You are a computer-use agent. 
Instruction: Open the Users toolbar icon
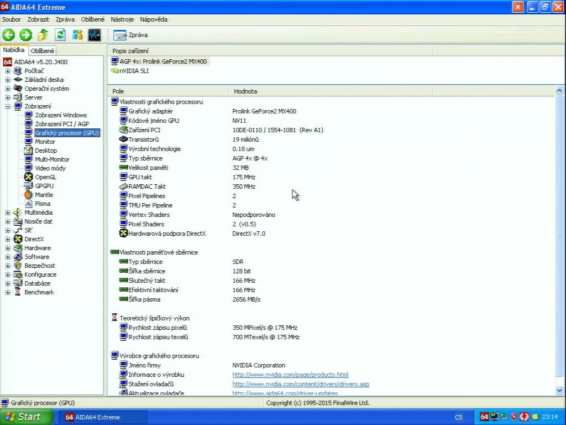[77, 35]
